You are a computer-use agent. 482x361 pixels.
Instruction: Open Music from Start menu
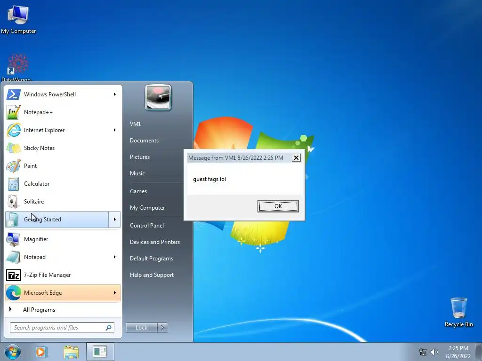click(137, 173)
